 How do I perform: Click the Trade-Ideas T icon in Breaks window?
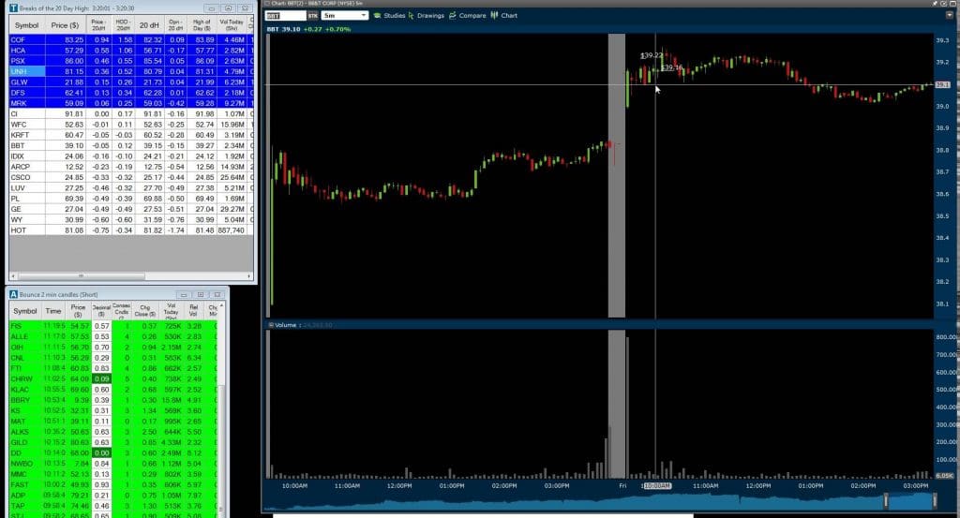(13, 7)
